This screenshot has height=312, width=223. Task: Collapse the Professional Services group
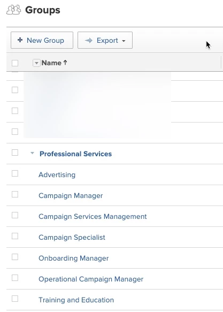pyautogui.click(x=32, y=153)
